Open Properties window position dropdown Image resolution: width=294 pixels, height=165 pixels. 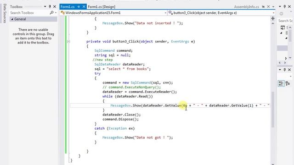[x=280, y=70]
